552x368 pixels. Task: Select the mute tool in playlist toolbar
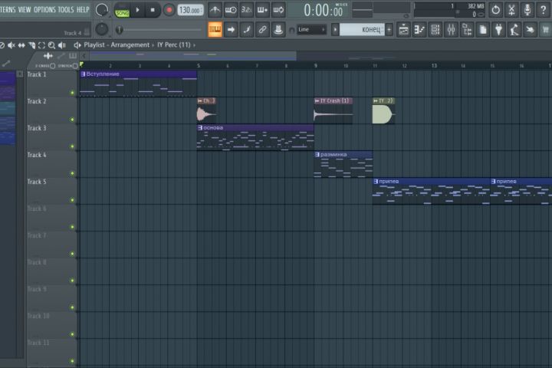pyautogui.click(x=11, y=45)
